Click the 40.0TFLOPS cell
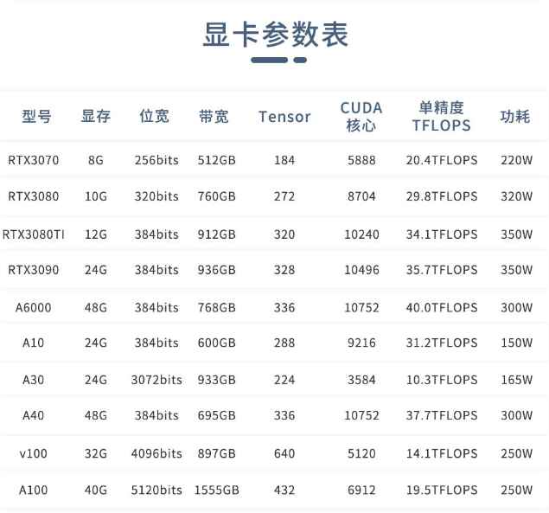 coord(442,308)
